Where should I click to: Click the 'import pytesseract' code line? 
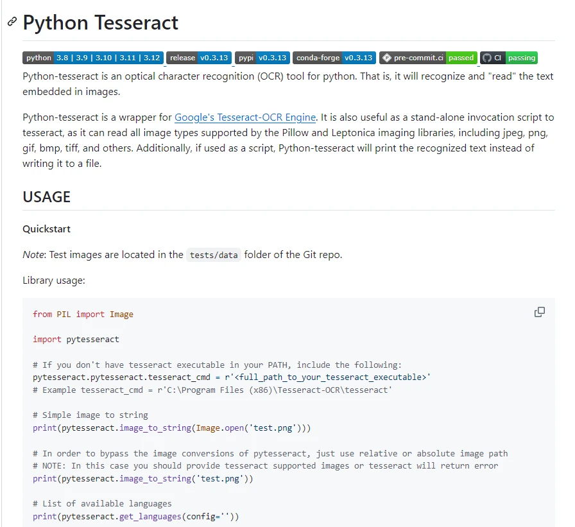(x=76, y=339)
